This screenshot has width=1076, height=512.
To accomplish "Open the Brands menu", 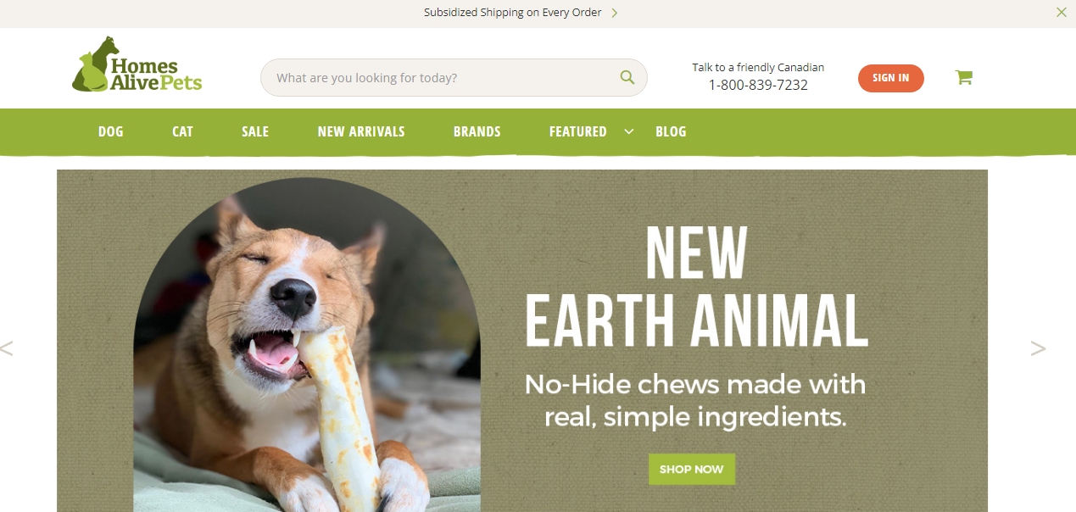I will (477, 131).
